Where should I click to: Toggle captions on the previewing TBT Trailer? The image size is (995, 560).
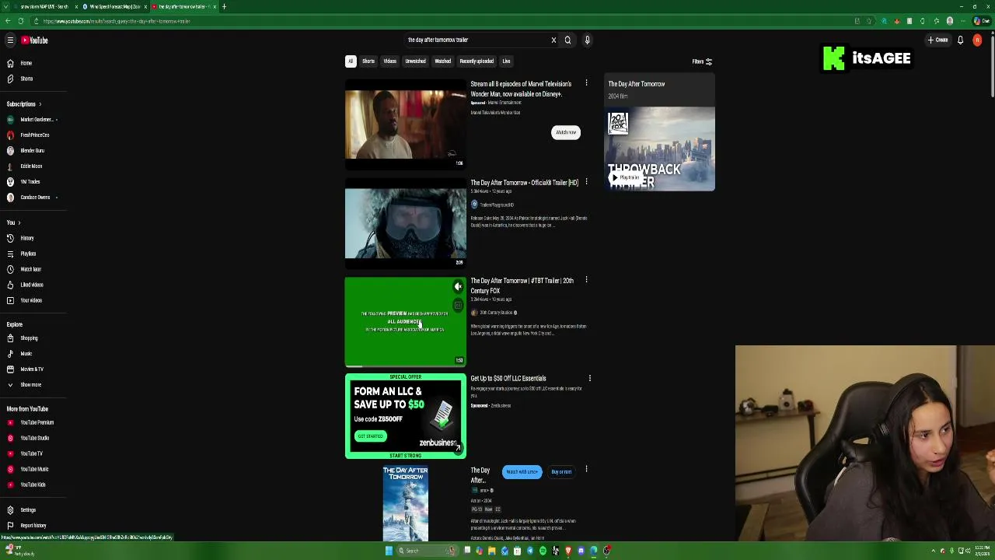(x=458, y=305)
